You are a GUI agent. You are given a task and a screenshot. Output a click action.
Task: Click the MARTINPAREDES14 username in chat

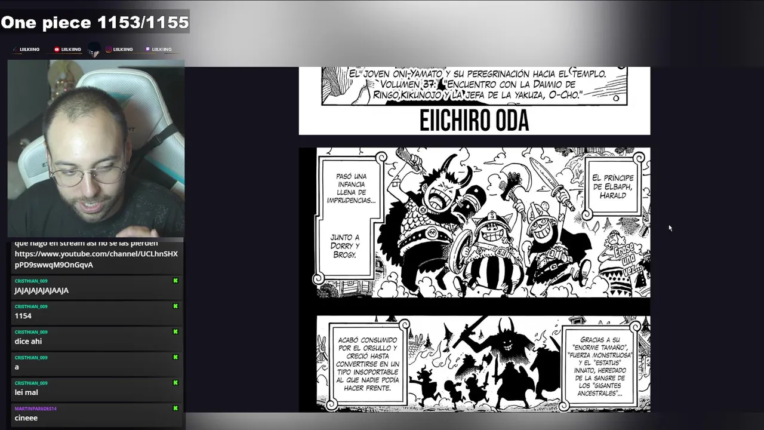(35, 408)
